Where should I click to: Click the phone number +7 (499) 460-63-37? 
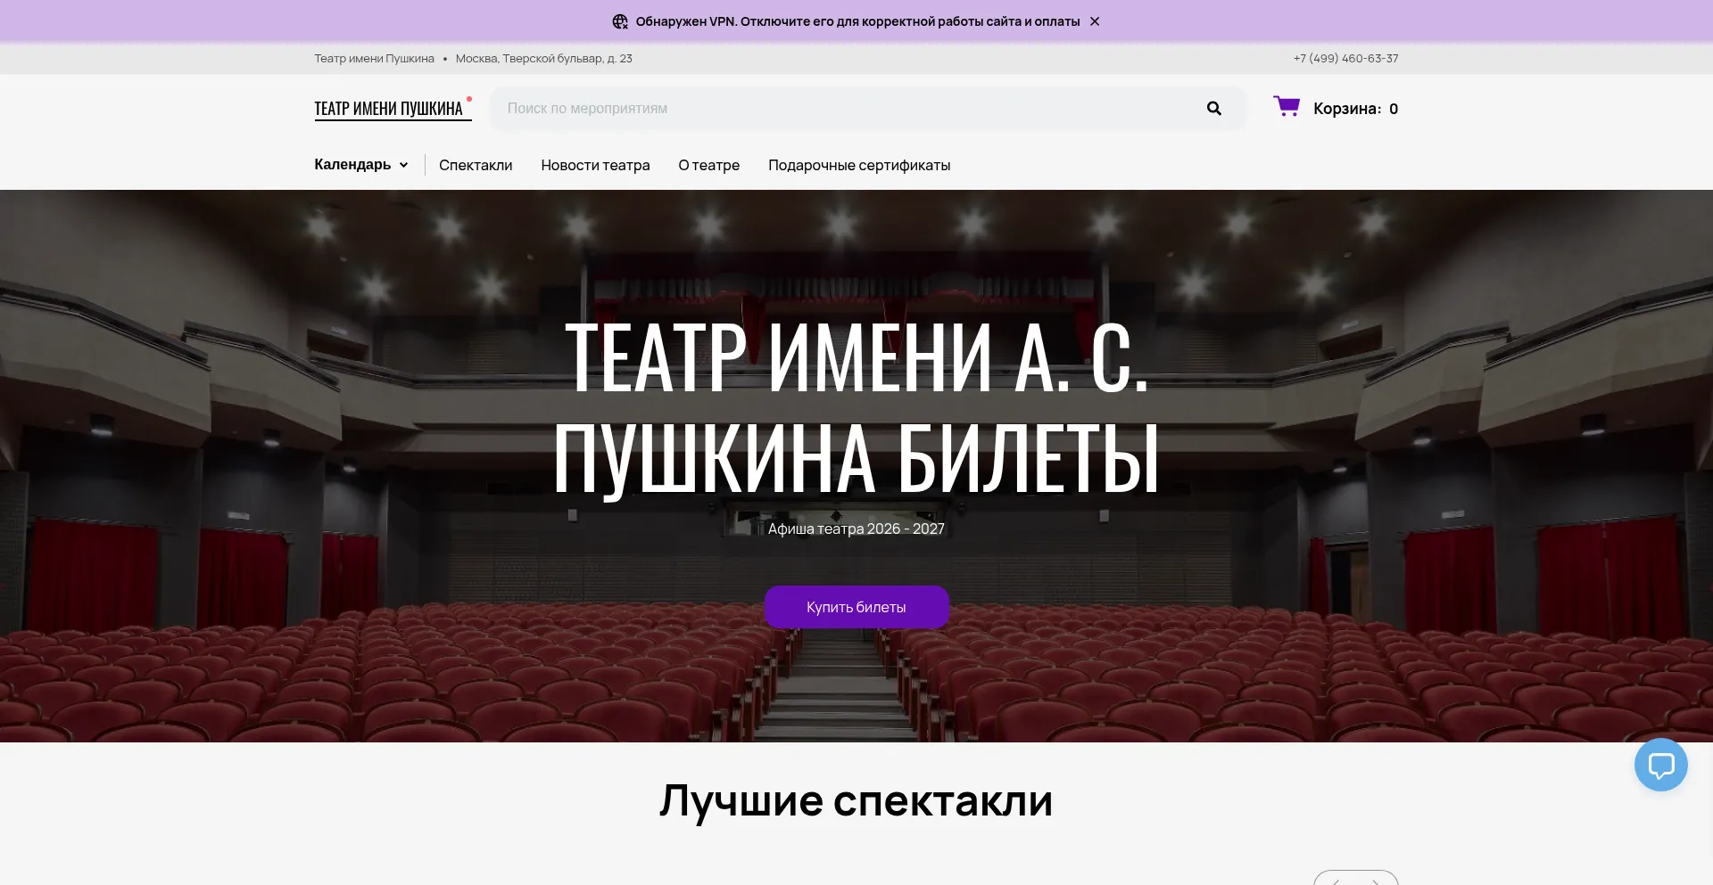[x=1345, y=59]
